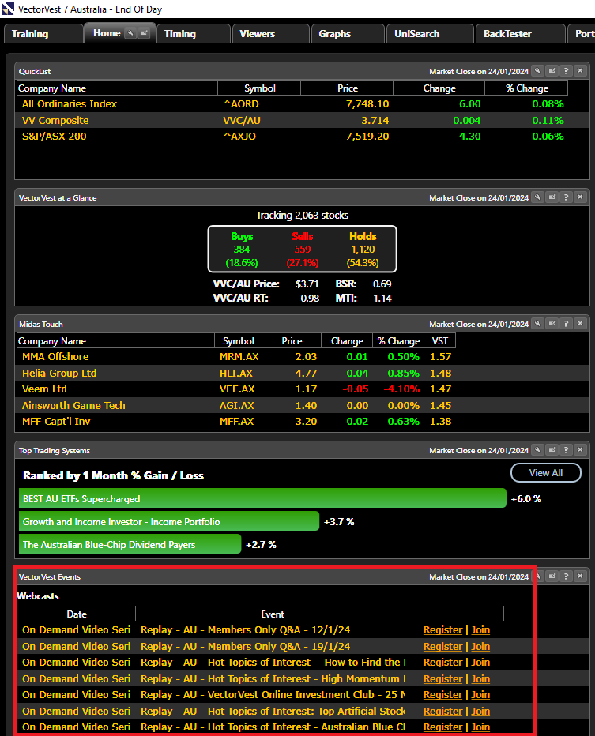Select Helia Group Ltd row
The image size is (595, 736).
click(302, 374)
